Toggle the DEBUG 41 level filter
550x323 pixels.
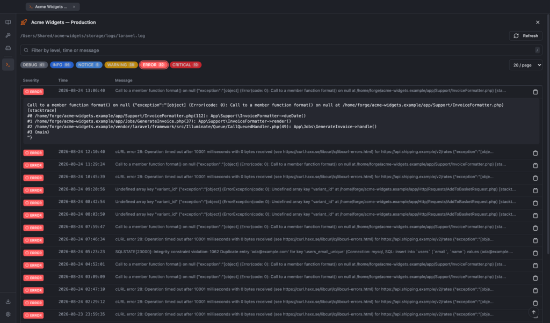34,65
